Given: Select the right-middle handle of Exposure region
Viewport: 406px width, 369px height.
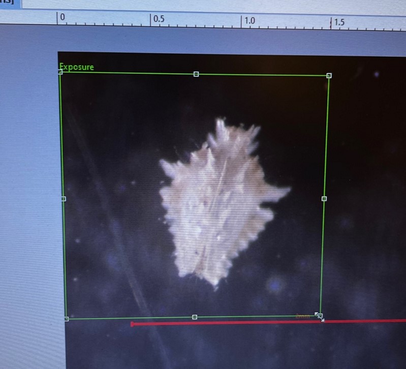Looking at the screenshot, I should click(x=324, y=198).
